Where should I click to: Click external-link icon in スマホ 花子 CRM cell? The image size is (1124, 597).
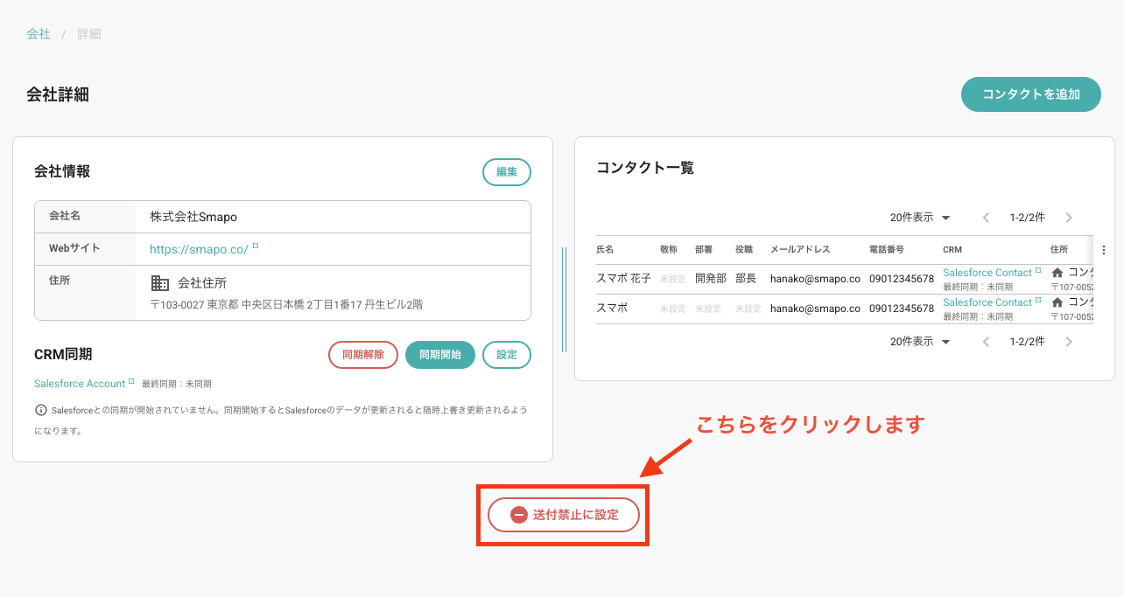tap(1039, 270)
